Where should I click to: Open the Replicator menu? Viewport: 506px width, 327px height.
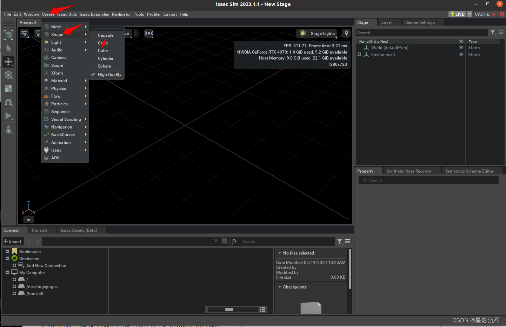(121, 14)
